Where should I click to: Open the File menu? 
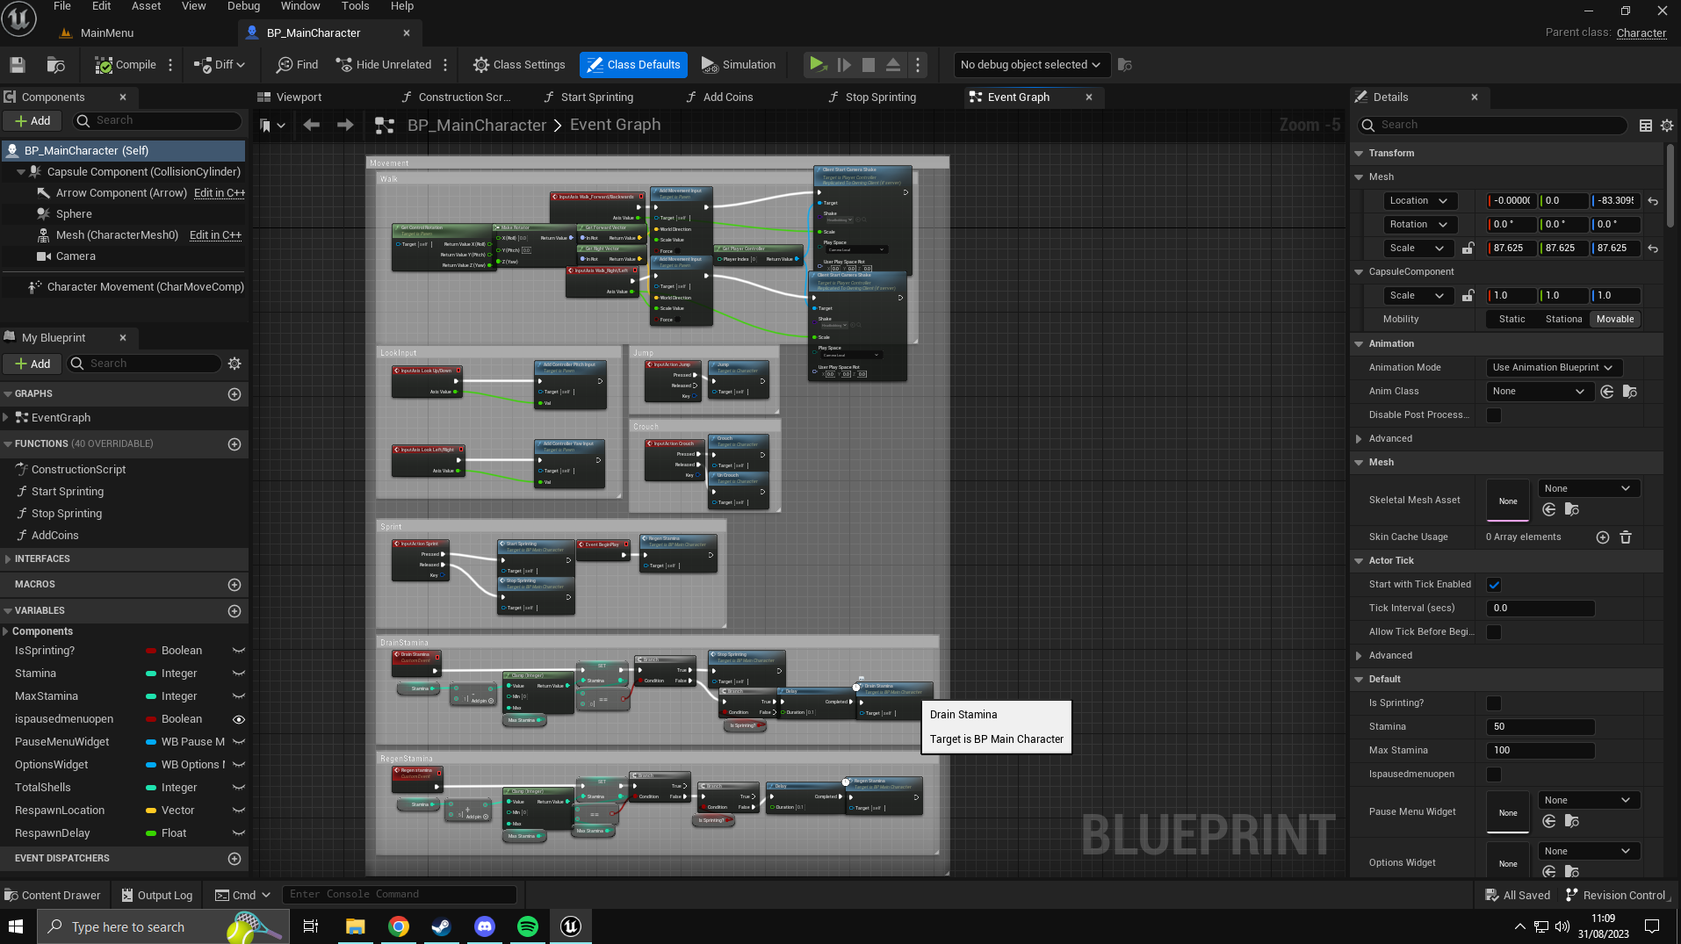[x=62, y=6]
